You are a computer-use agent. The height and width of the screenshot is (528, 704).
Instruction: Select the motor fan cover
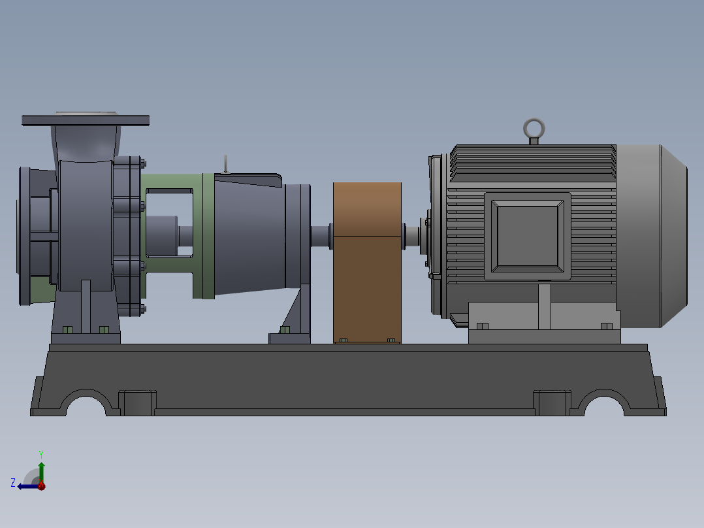coord(651,236)
